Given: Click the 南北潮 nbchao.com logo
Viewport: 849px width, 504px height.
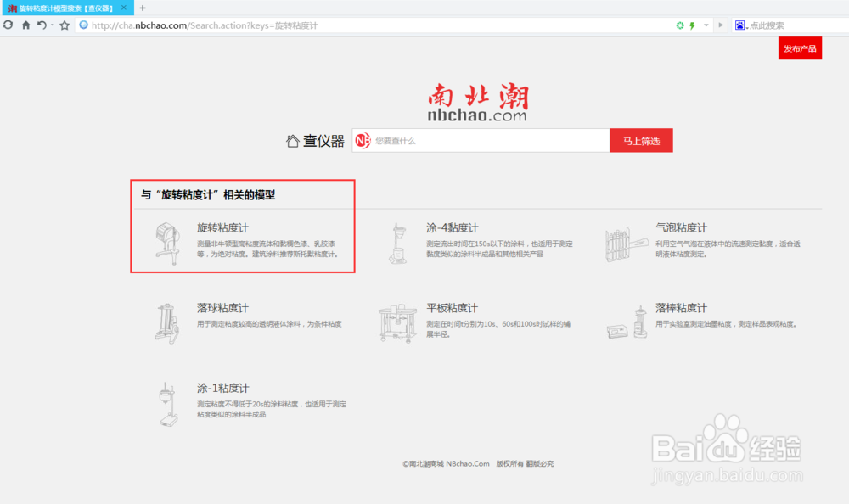Looking at the screenshot, I should click(477, 102).
